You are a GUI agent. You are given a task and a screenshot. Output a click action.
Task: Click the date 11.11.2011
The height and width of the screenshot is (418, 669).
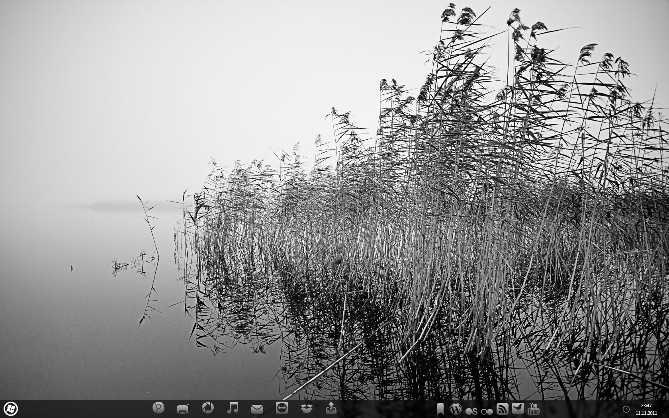646,413
